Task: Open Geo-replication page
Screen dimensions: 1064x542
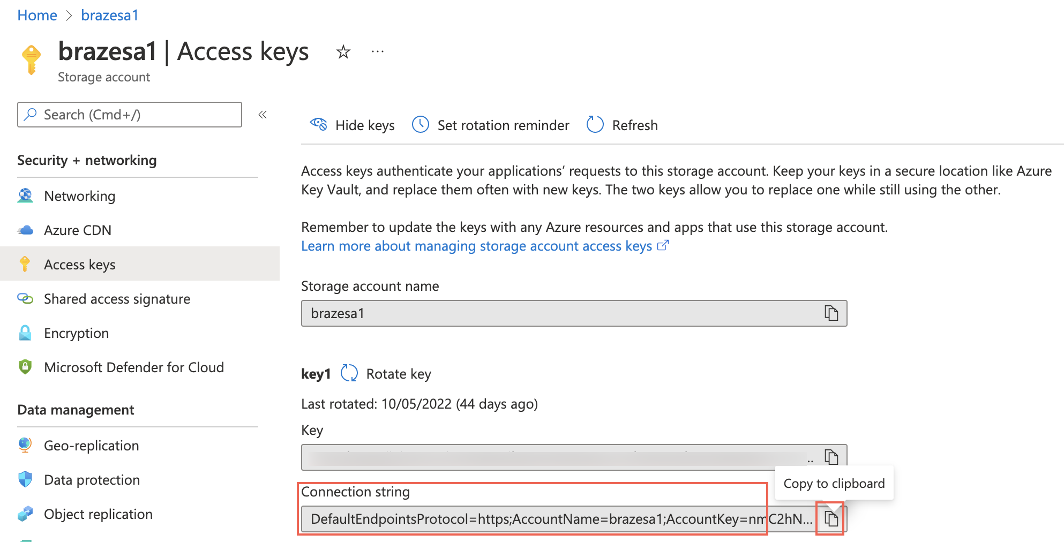Action: [140, 446]
